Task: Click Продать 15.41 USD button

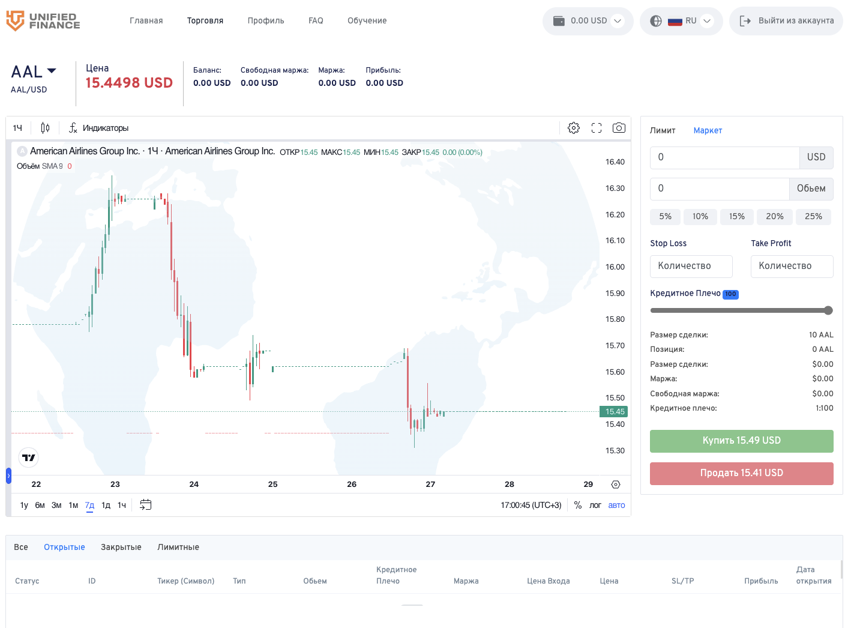Action: (741, 473)
